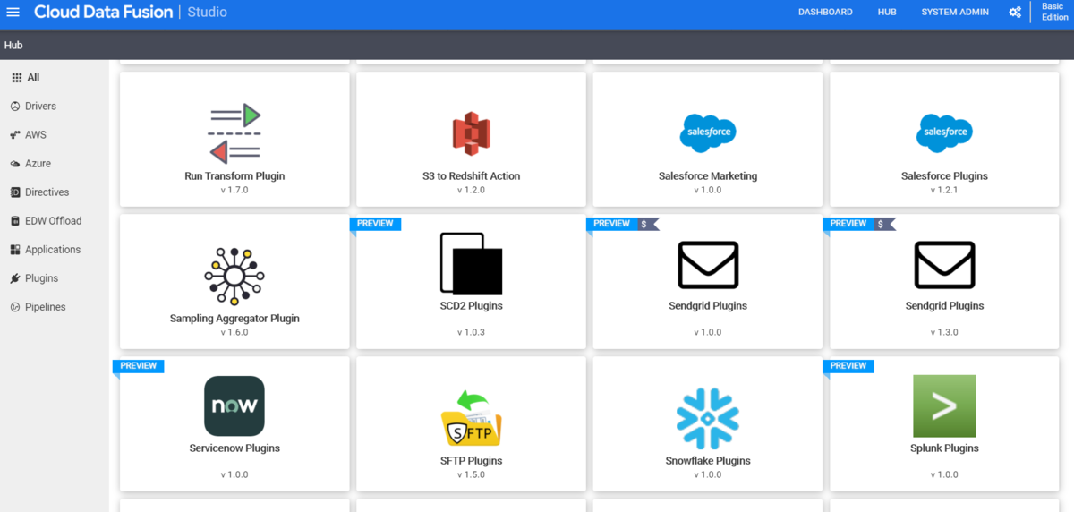
Task: Click the All grid icon in sidebar
Action: [16, 78]
